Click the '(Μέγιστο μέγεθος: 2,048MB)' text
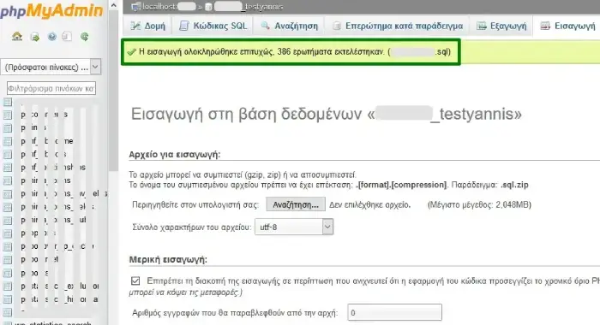Image resolution: width=600 pixels, height=325 pixels. coord(479,205)
